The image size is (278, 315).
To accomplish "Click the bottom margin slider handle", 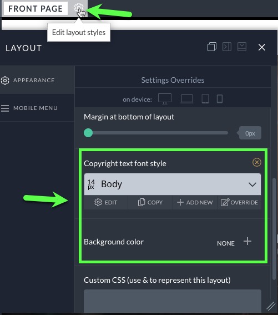I will point(88,133).
